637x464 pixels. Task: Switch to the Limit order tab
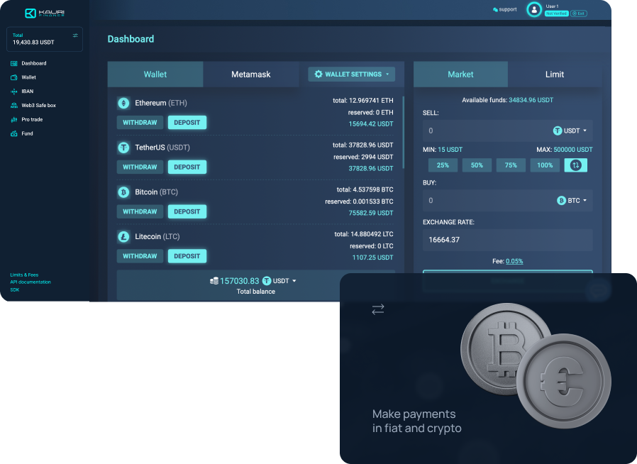[554, 74]
